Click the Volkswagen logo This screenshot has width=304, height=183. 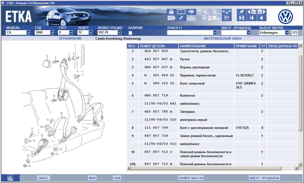point(285,17)
